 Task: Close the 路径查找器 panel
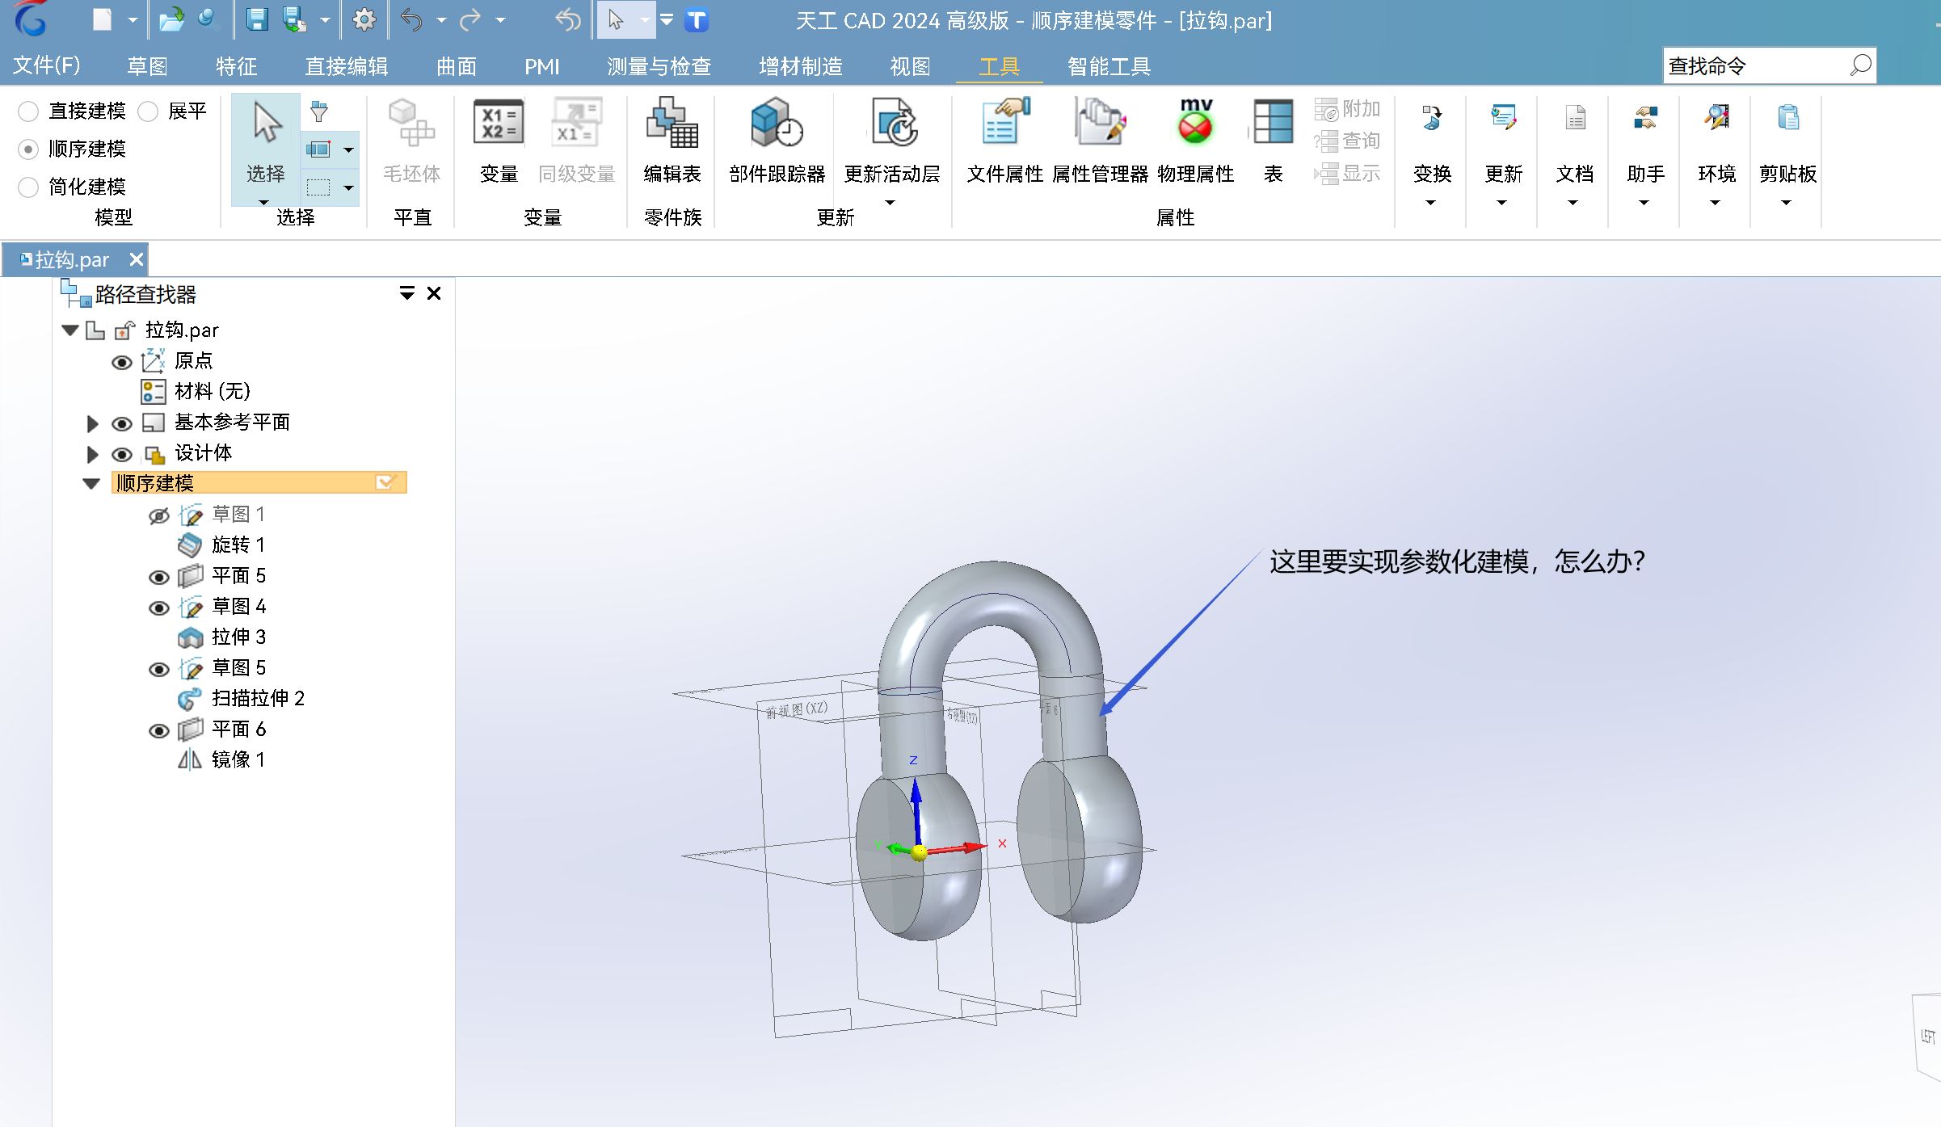[x=434, y=293]
